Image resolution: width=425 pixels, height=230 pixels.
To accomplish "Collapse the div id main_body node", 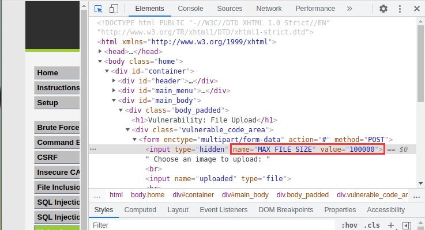I will tap(114, 100).
